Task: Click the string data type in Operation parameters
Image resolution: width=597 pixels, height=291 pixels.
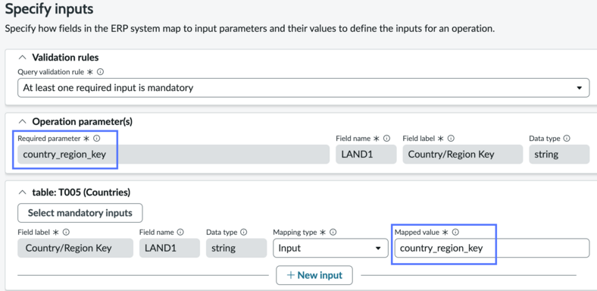Action: pos(559,155)
